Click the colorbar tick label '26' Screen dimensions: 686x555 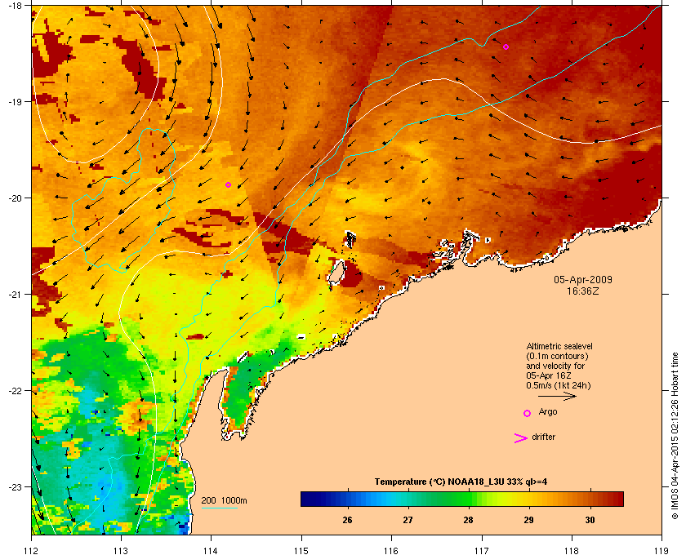[x=347, y=520]
